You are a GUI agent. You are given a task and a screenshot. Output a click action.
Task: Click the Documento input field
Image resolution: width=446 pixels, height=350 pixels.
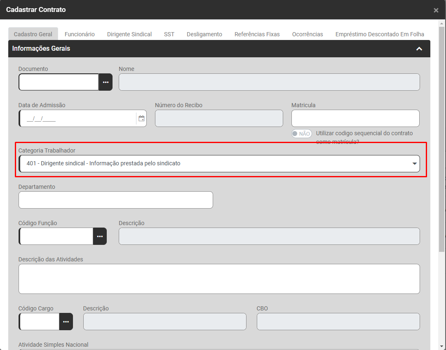click(59, 82)
